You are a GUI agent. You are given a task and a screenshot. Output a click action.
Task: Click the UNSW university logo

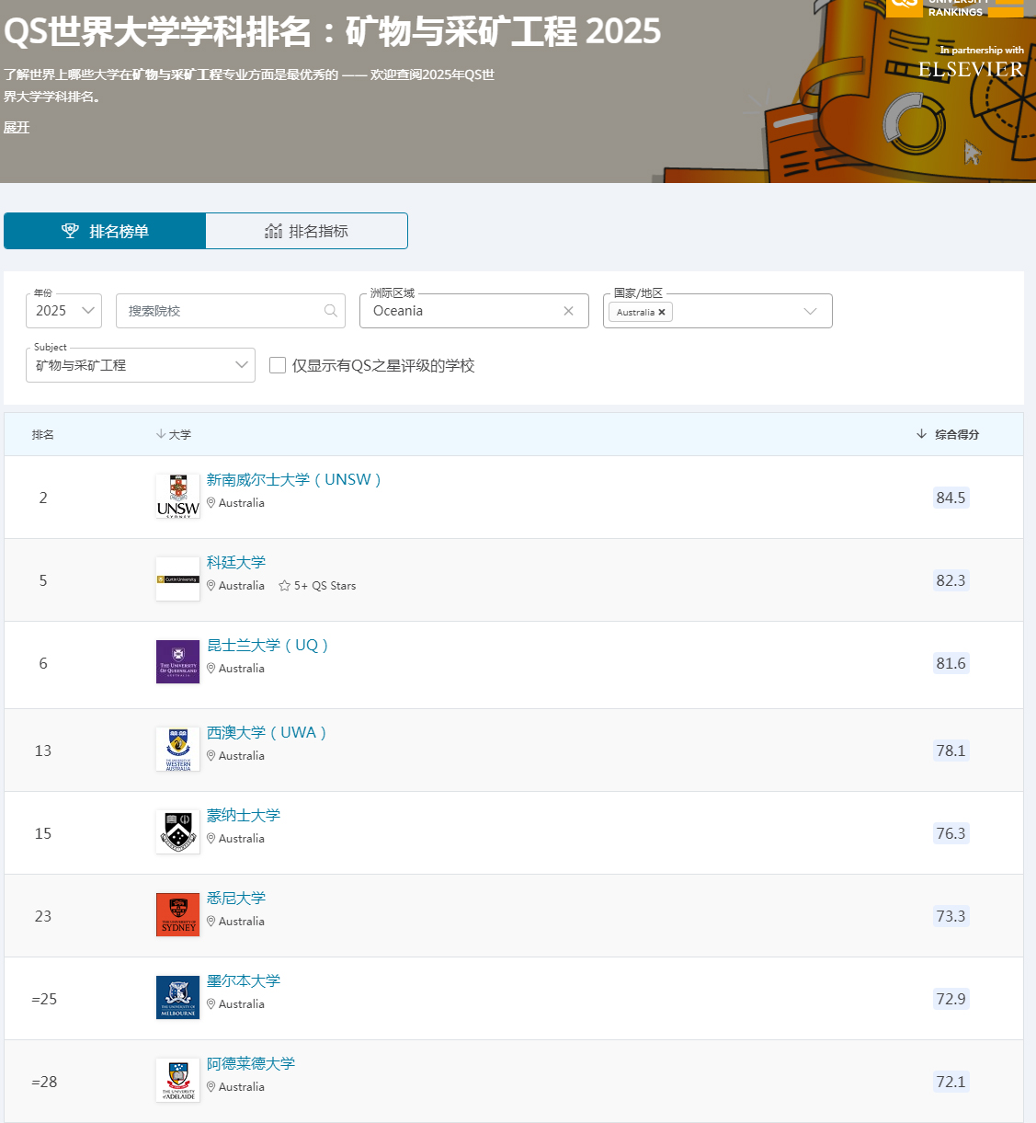(x=177, y=497)
